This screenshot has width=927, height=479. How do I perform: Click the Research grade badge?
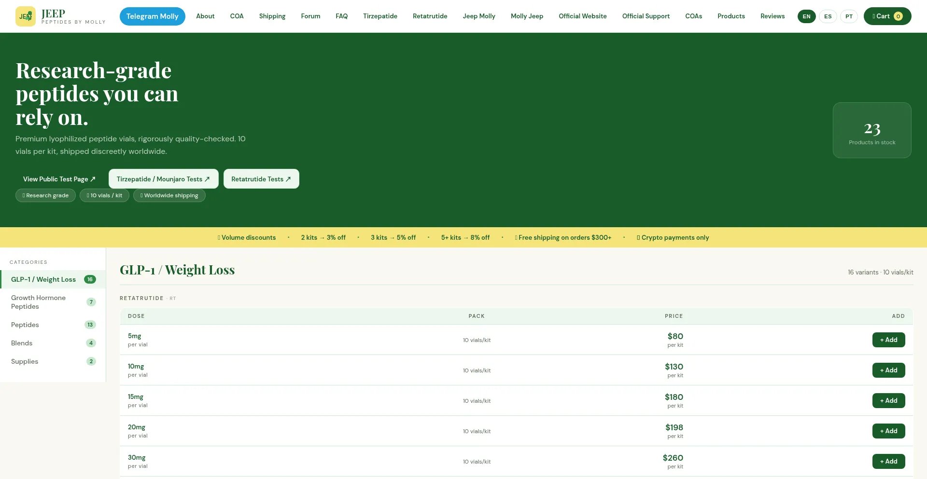pyautogui.click(x=45, y=195)
